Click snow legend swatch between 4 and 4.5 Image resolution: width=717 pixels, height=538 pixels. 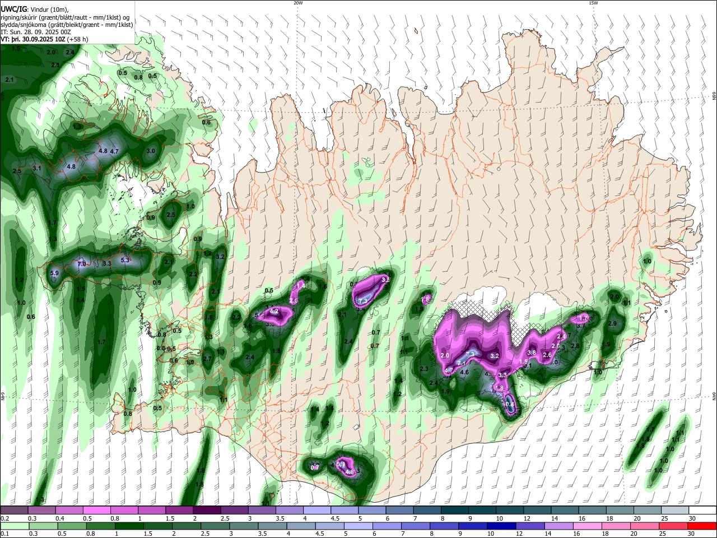click(x=317, y=510)
